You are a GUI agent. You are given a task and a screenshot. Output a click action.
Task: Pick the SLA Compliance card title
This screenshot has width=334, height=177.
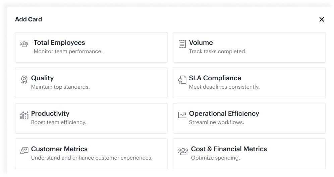pyautogui.click(x=215, y=78)
